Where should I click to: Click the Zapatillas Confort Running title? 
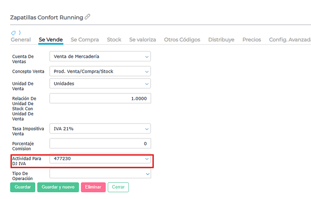coord(46,18)
